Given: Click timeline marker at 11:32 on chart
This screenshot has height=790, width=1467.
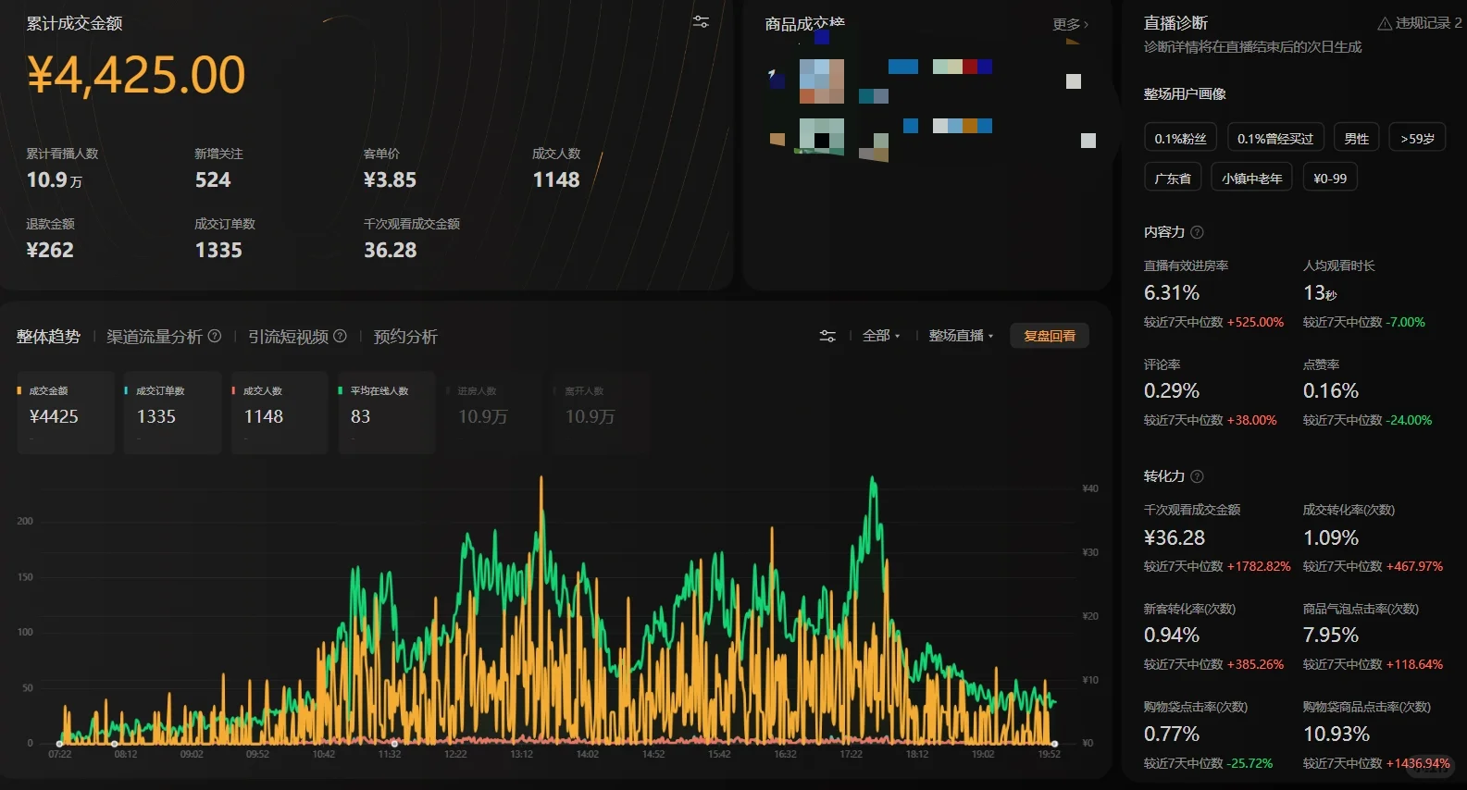Looking at the screenshot, I should click(394, 744).
